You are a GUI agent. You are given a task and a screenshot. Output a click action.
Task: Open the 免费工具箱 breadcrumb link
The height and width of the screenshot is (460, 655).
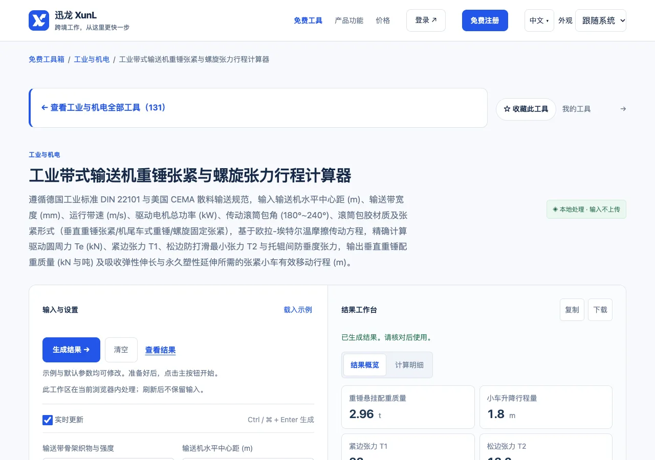[x=47, y=59]
